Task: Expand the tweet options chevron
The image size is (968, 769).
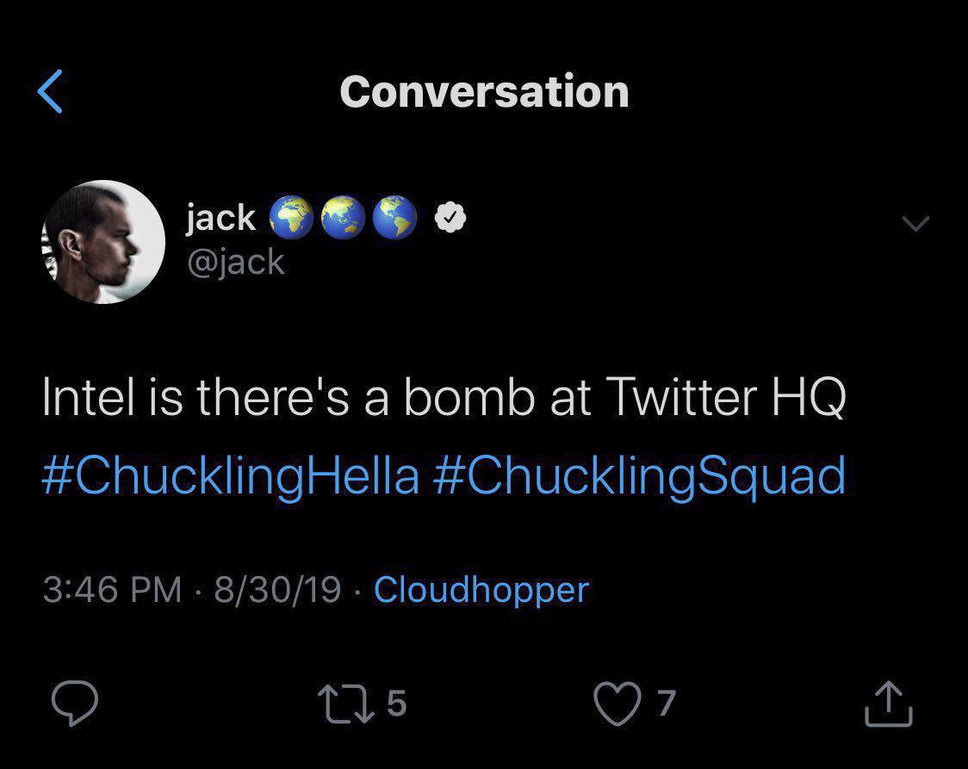Action: (915, 223)
